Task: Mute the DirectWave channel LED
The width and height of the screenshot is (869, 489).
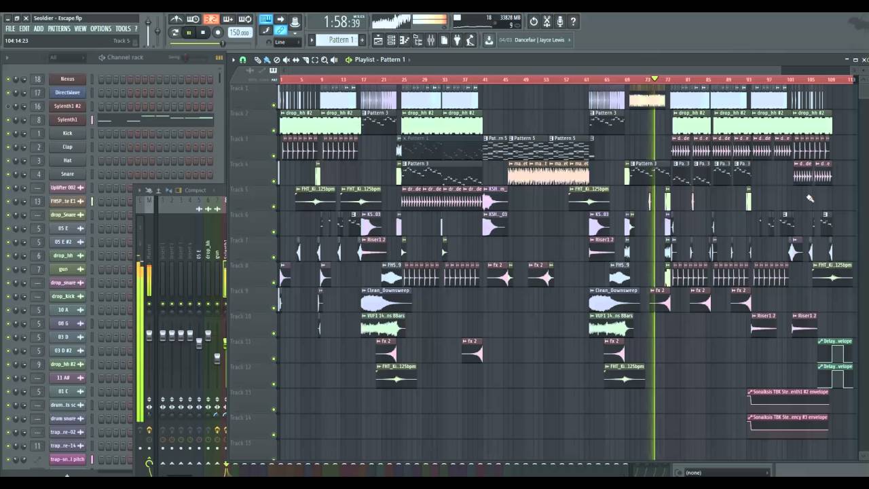Action: click(8, 92)
